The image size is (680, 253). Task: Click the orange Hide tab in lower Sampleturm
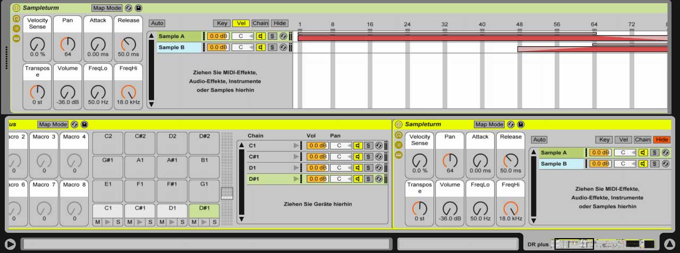[x=662, y=140]
